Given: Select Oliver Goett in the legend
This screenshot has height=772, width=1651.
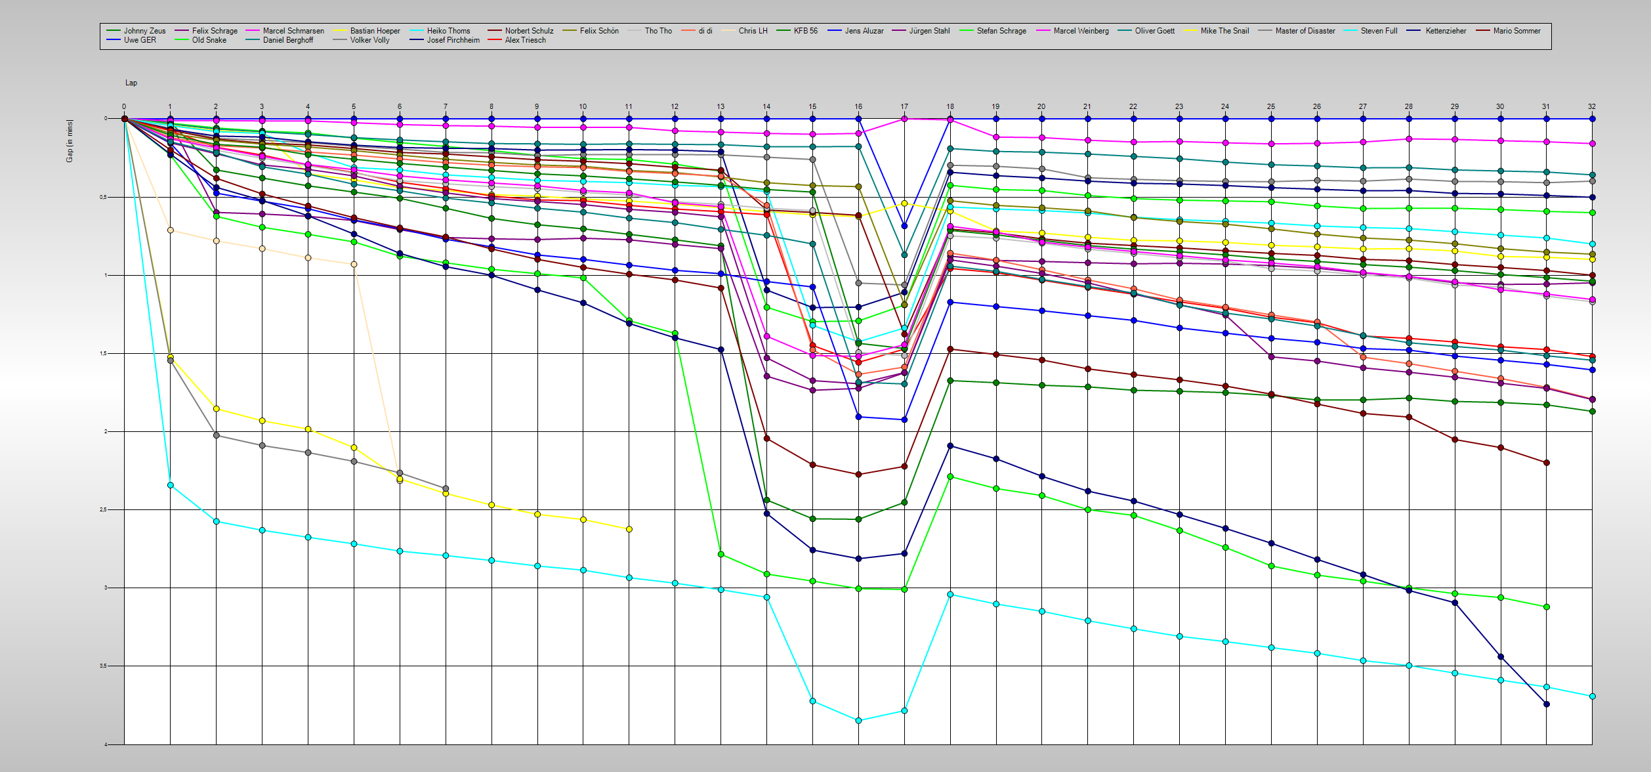Looking at the screenshot, I should (x=1155, y=31).
